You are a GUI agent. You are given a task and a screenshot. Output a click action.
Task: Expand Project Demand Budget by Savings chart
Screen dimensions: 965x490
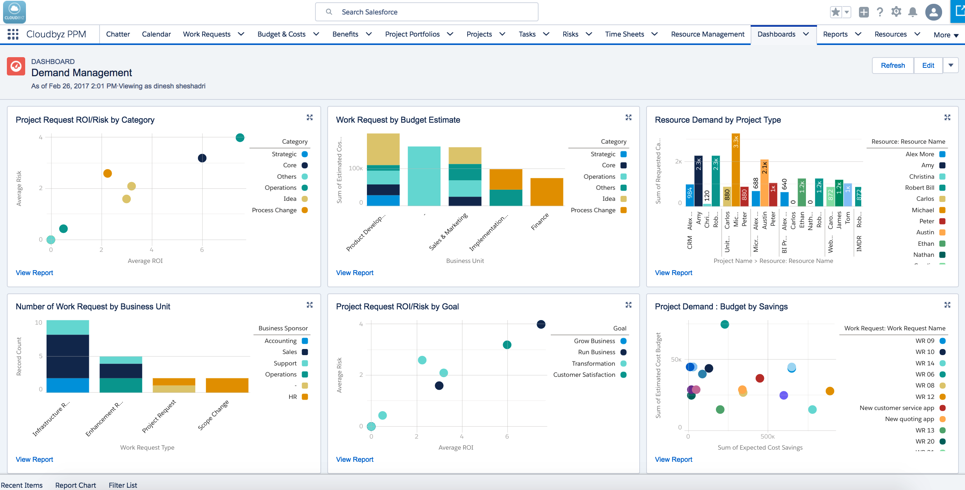click(947, 305)
